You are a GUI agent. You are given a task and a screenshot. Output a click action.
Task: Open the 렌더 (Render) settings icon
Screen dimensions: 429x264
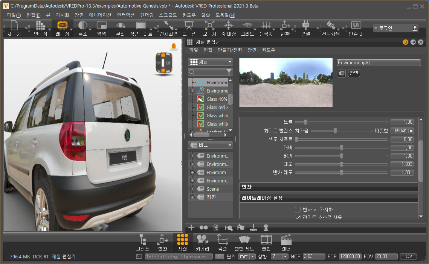pos(286,240)
